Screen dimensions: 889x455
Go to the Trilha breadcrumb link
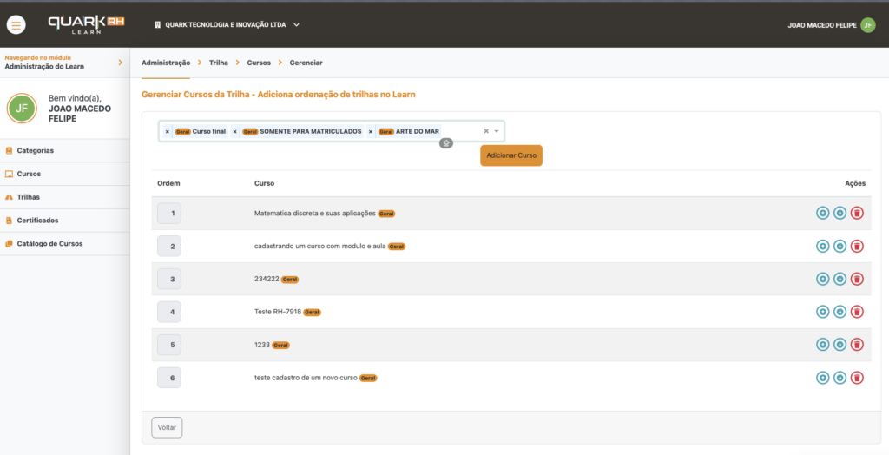point(218,63)
